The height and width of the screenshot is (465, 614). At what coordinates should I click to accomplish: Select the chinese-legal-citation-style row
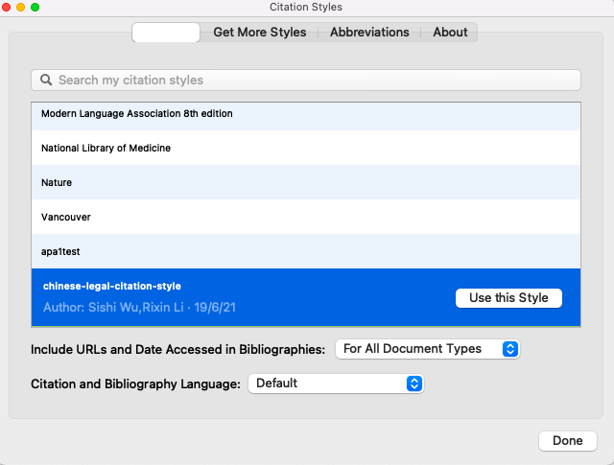click(306, 297)
